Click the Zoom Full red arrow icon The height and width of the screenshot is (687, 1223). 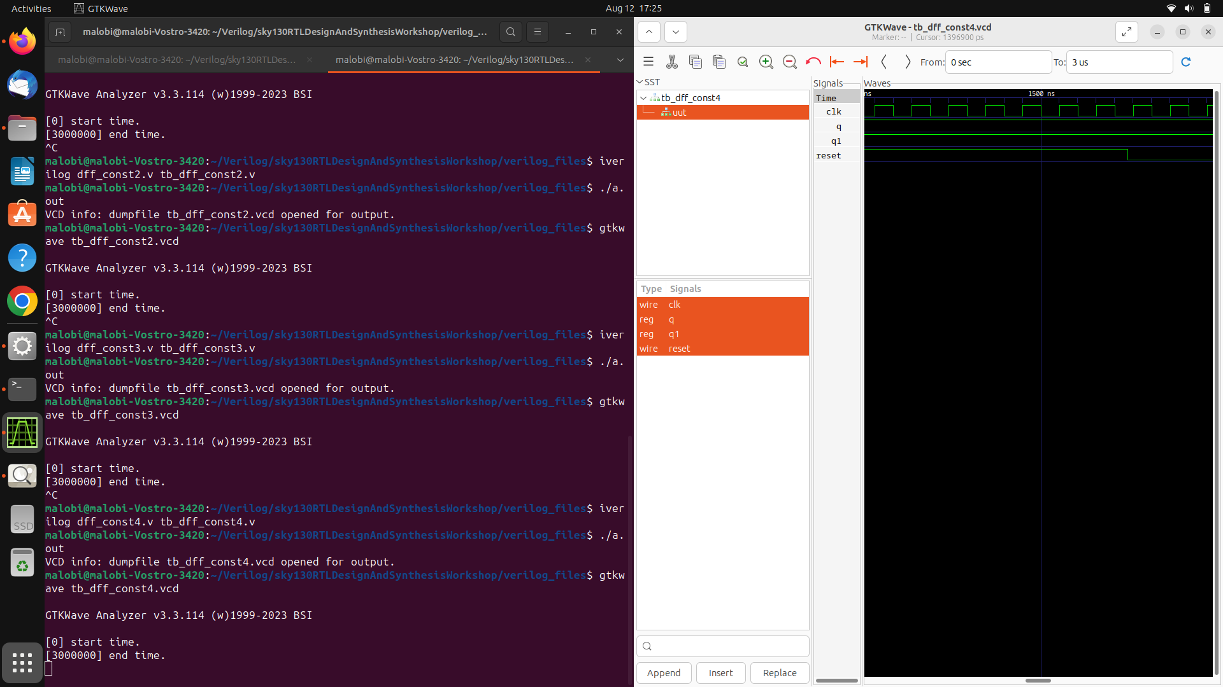[x=813, y=62]
